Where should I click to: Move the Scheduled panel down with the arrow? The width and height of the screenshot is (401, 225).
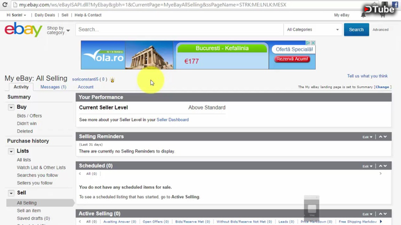385,166
